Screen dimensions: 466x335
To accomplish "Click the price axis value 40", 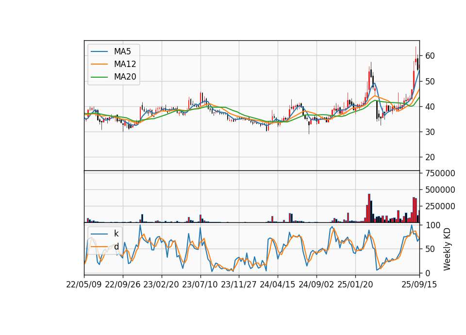I will tap(430, 106).
